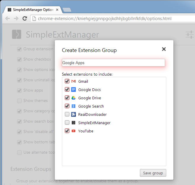Click the SimpleExtManager list item icon
This screenshot has height=185, width=195.
point(73,123)
